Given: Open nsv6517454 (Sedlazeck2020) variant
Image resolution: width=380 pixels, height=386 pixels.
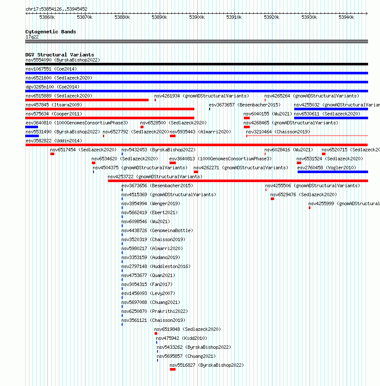Looking at the screenshot, I should (83, 150).
